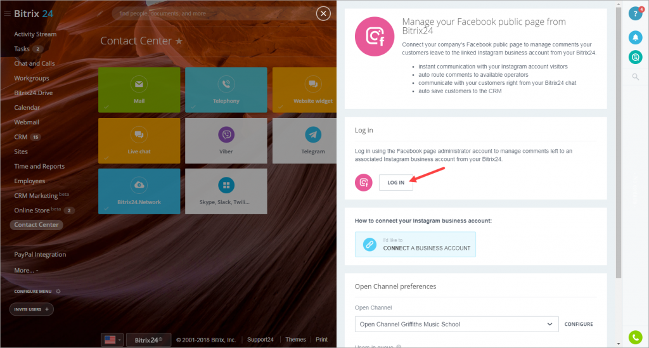Screen dimensions: 649x348
Task: Open the green chat messenger icon
Action: point(635,57)
